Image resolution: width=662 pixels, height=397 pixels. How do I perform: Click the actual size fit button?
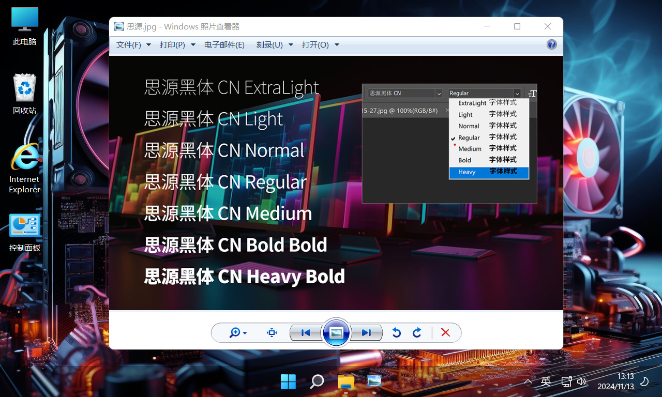click(272, 333)
